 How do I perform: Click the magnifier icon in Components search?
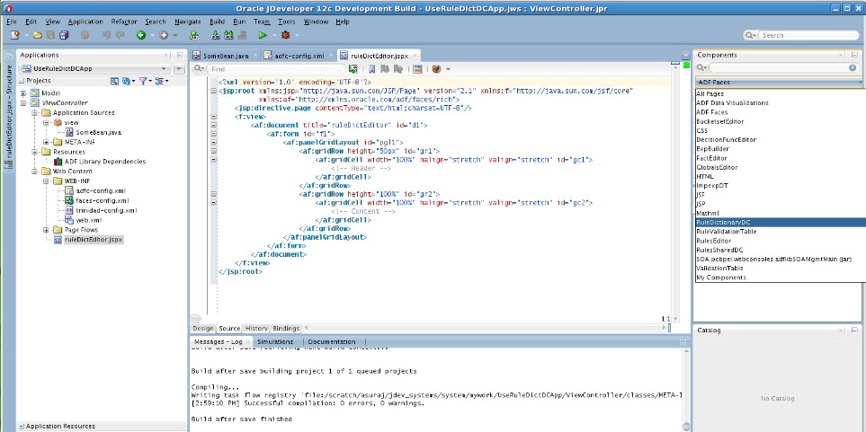[701, 67]
